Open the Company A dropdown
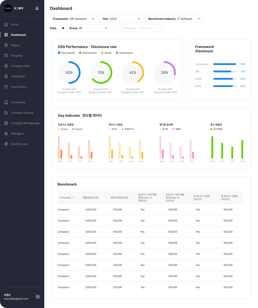The width and height of the screenshot is (258, 308). coord(142,28)
